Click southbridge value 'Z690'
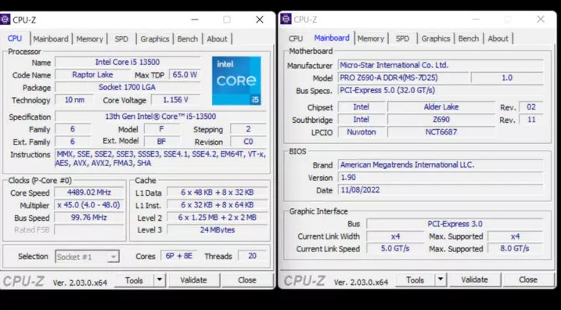Screen dimensions: 561x310 [x=441, y=119]
